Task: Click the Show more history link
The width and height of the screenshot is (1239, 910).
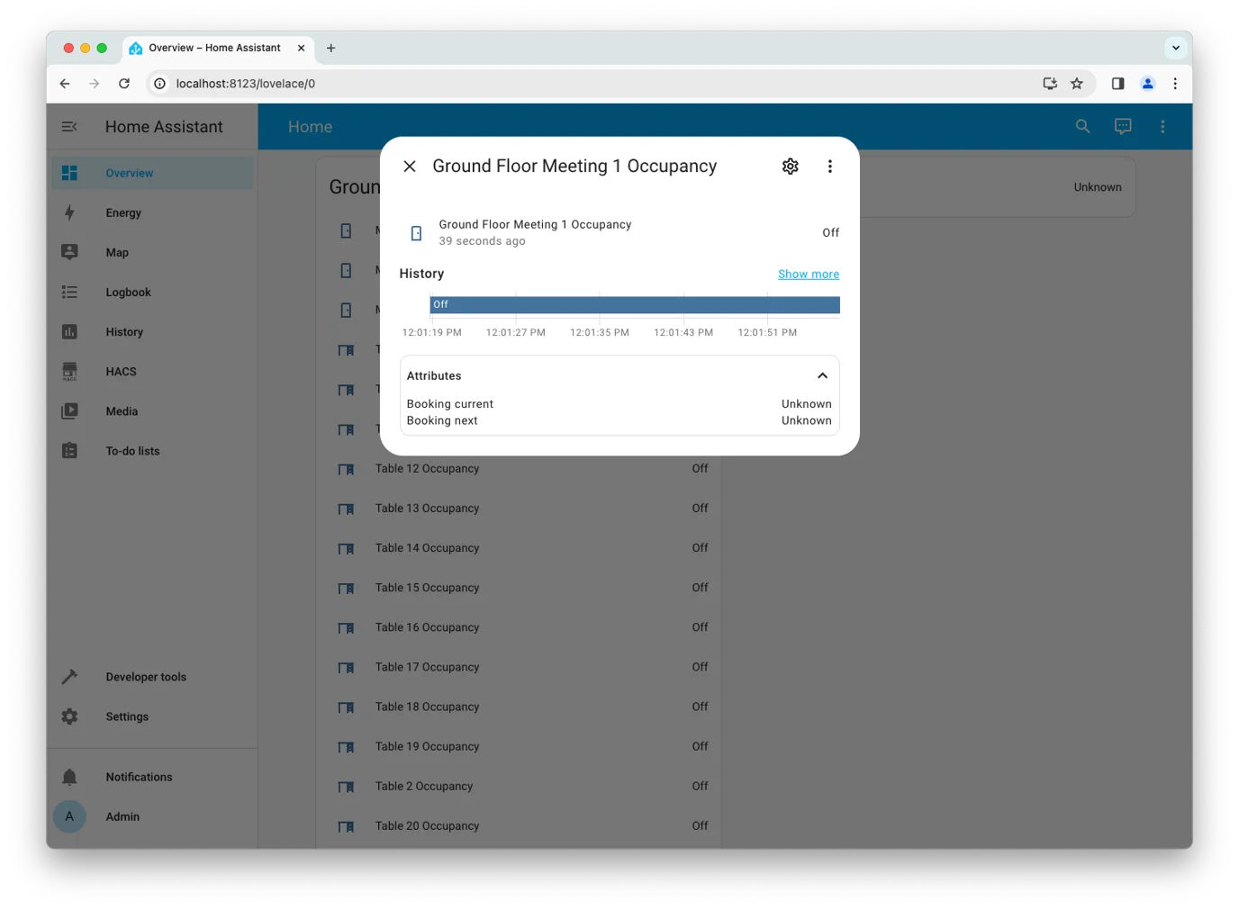Action: 808,275
